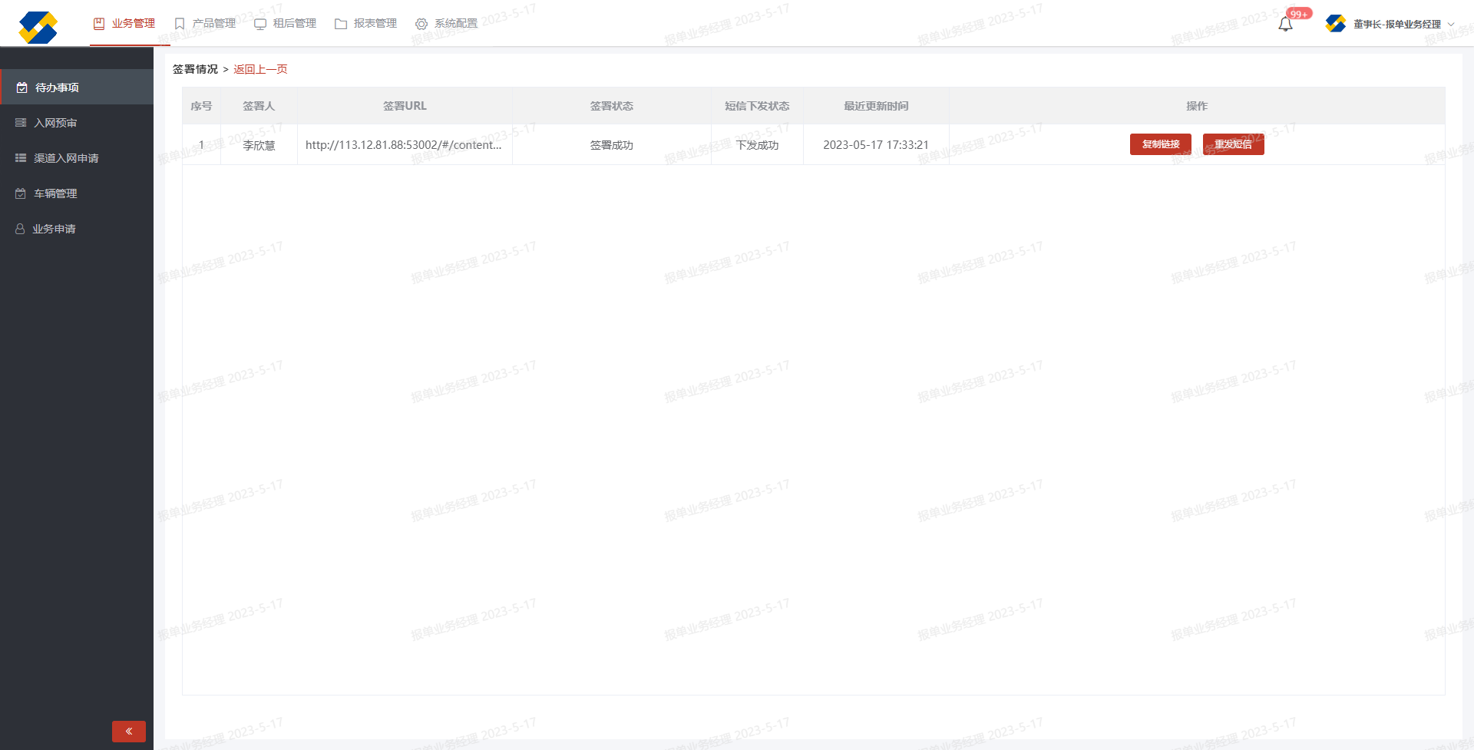Collapse the sidebar with double-chevron button
The height and width of the screenshot is (750, 1474).
click(129, 731)
